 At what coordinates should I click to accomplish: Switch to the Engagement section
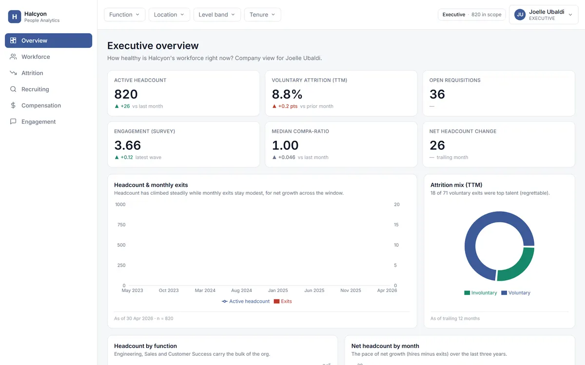click(x=48, y=122)
